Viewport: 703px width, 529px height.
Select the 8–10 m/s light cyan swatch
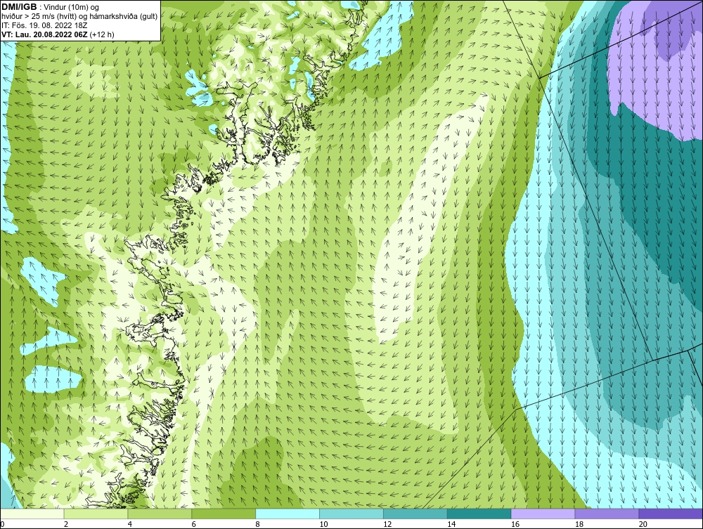288,514
